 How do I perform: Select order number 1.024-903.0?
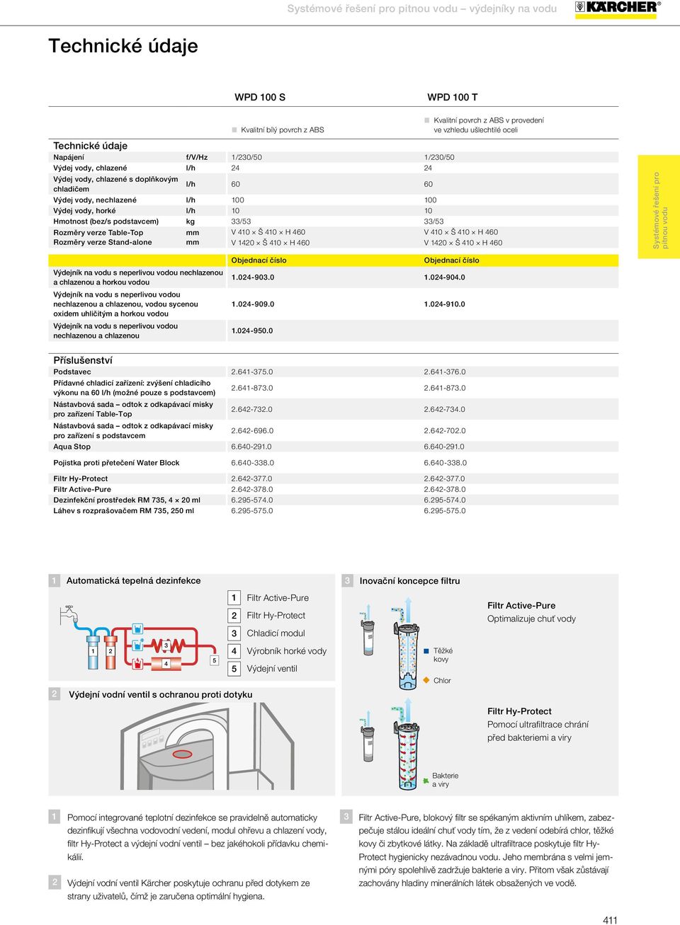(253, 277)
